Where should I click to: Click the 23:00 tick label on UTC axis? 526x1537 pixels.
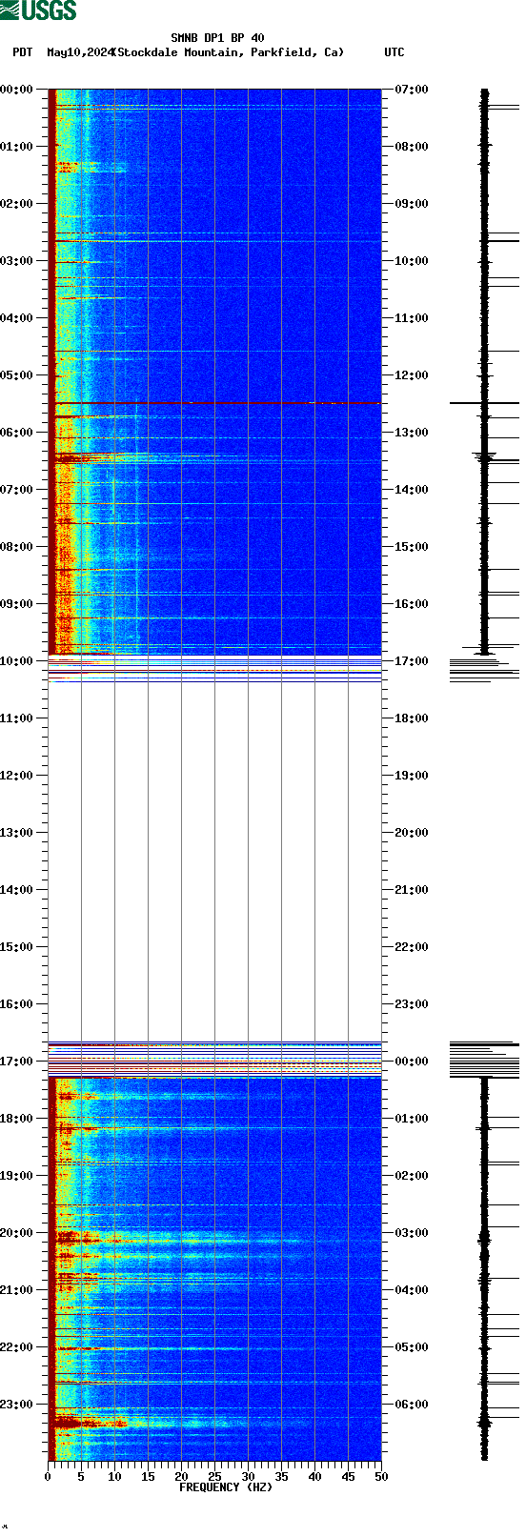412,1004
